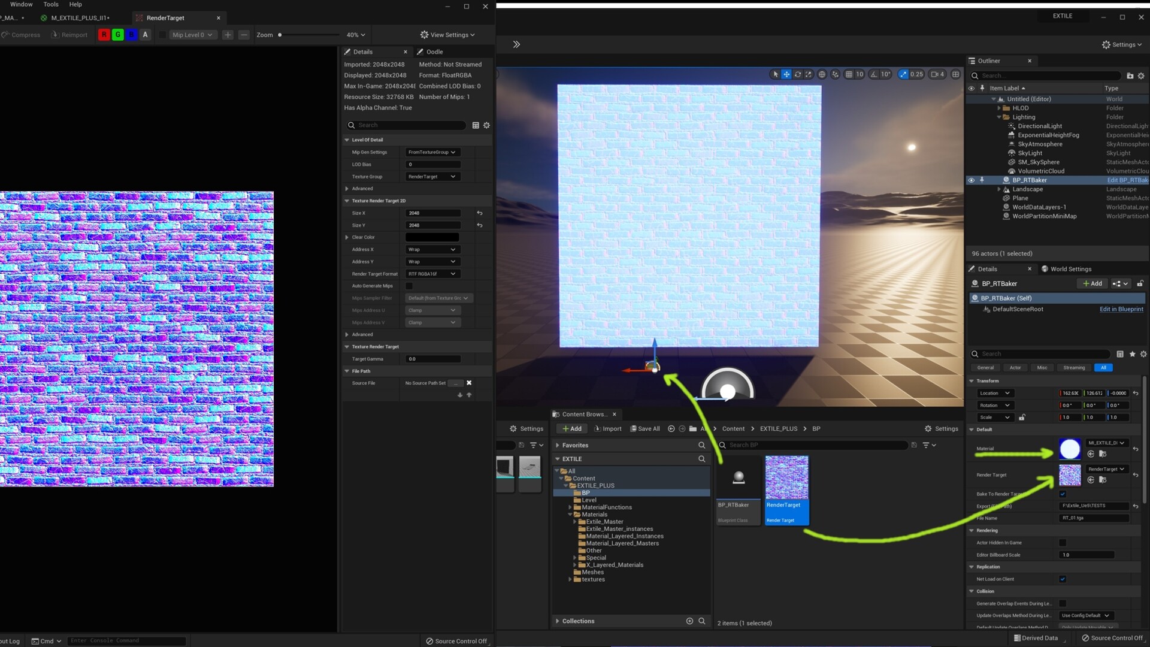The height and width of the screenshot is (647, 1150).
Task: Open Mip Level 0 dropdown
Action: (192, 35)
